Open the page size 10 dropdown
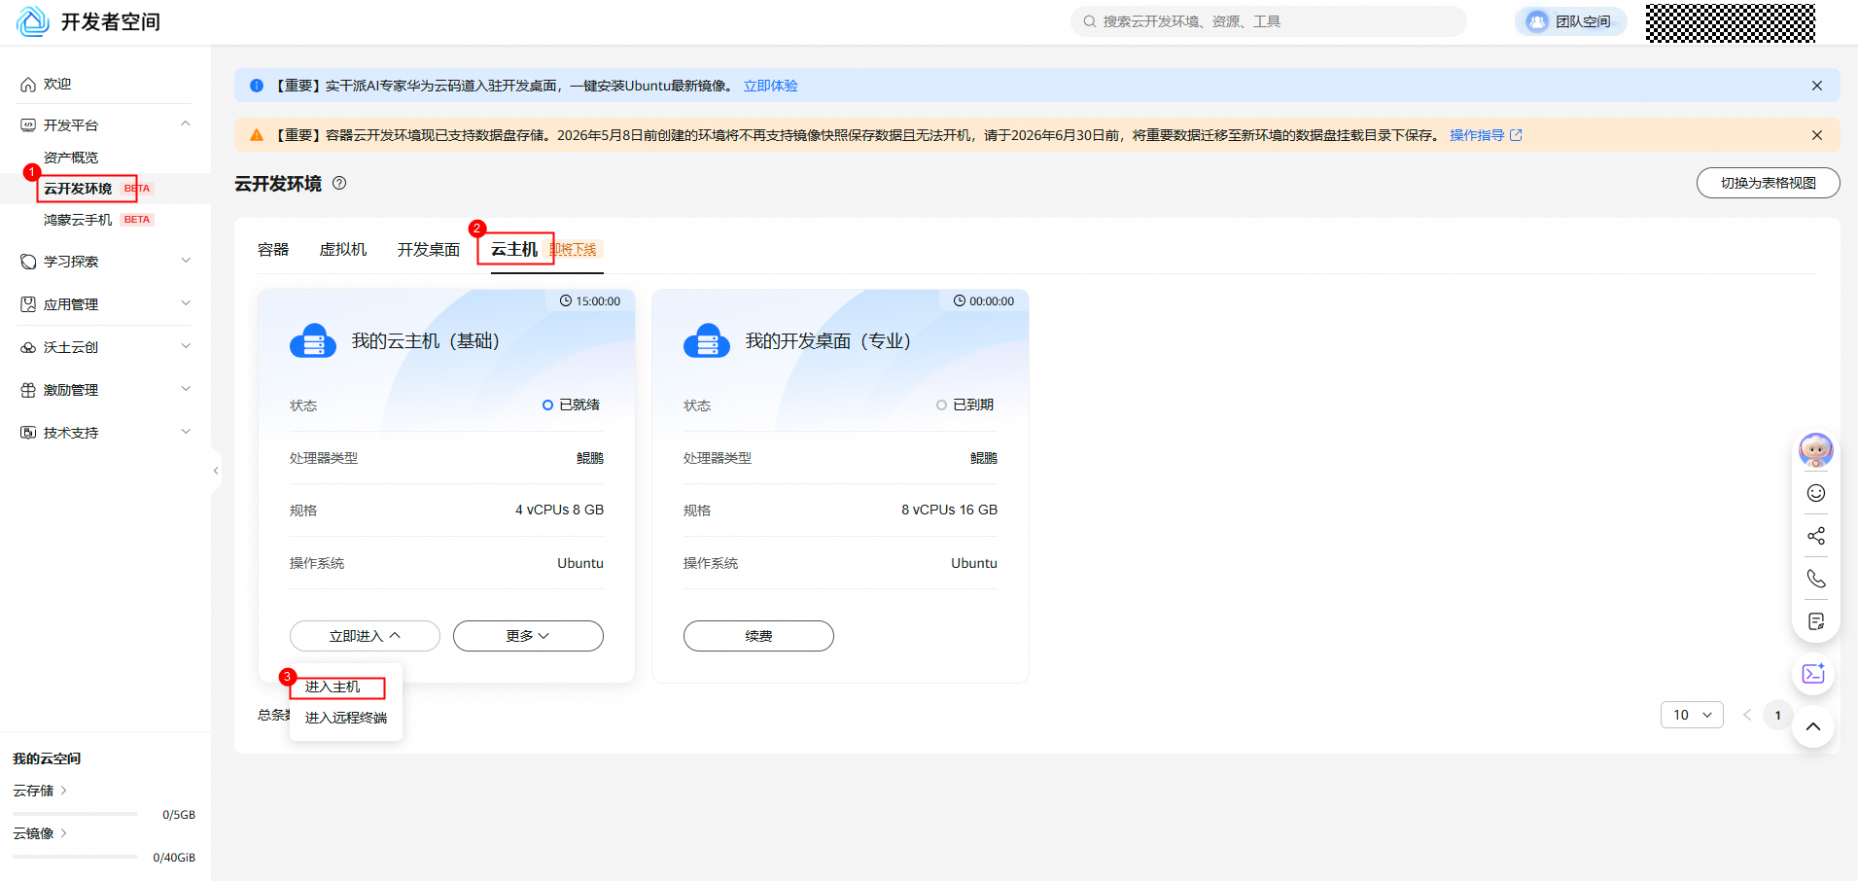The height and width of the screenshot is (881, 1858). pyautogui.click(x=1692, y=715)
